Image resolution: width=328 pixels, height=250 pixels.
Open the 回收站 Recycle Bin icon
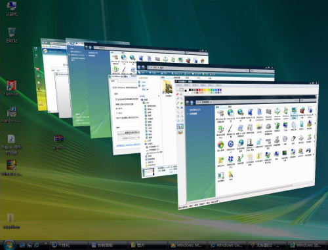point(11,35)
